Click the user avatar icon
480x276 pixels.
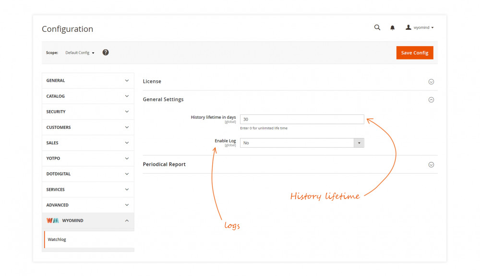[408, 27]
